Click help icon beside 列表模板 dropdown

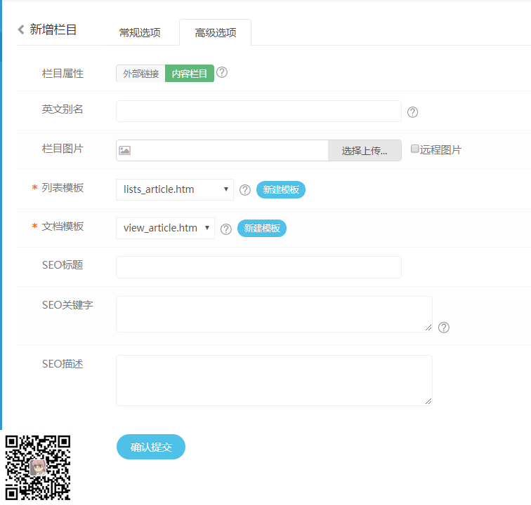(245, 190)
